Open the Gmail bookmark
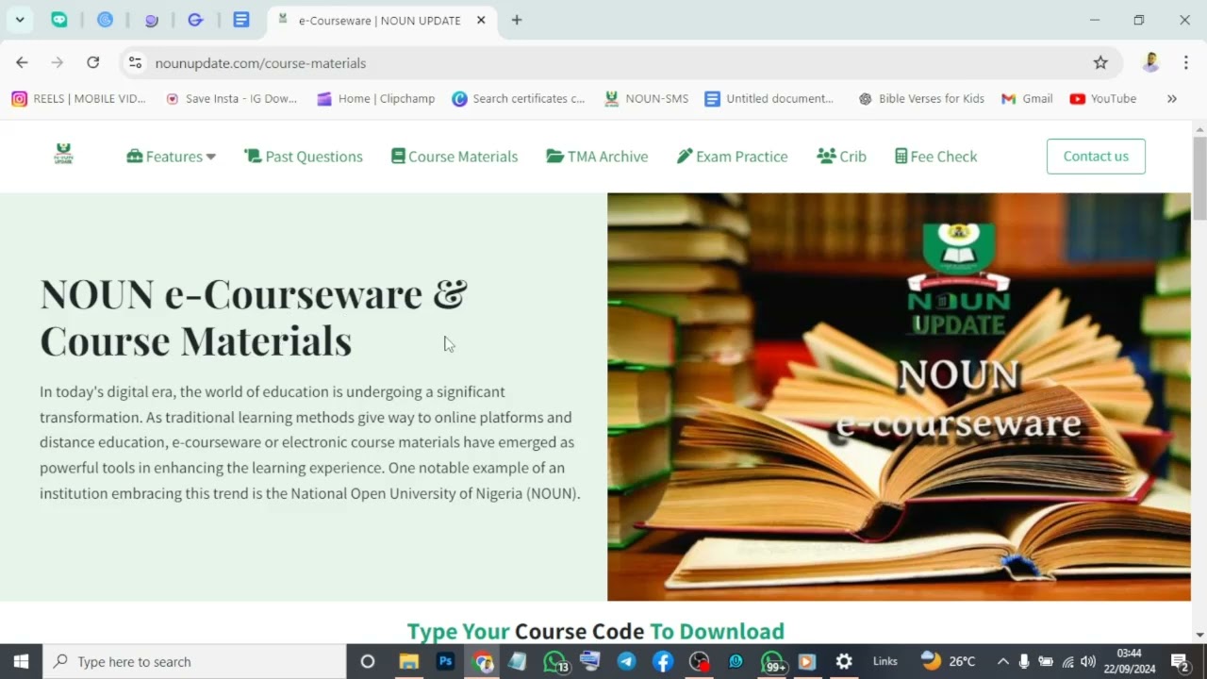The height and width of the screenshot is (679, 1207). (1027, 98)
